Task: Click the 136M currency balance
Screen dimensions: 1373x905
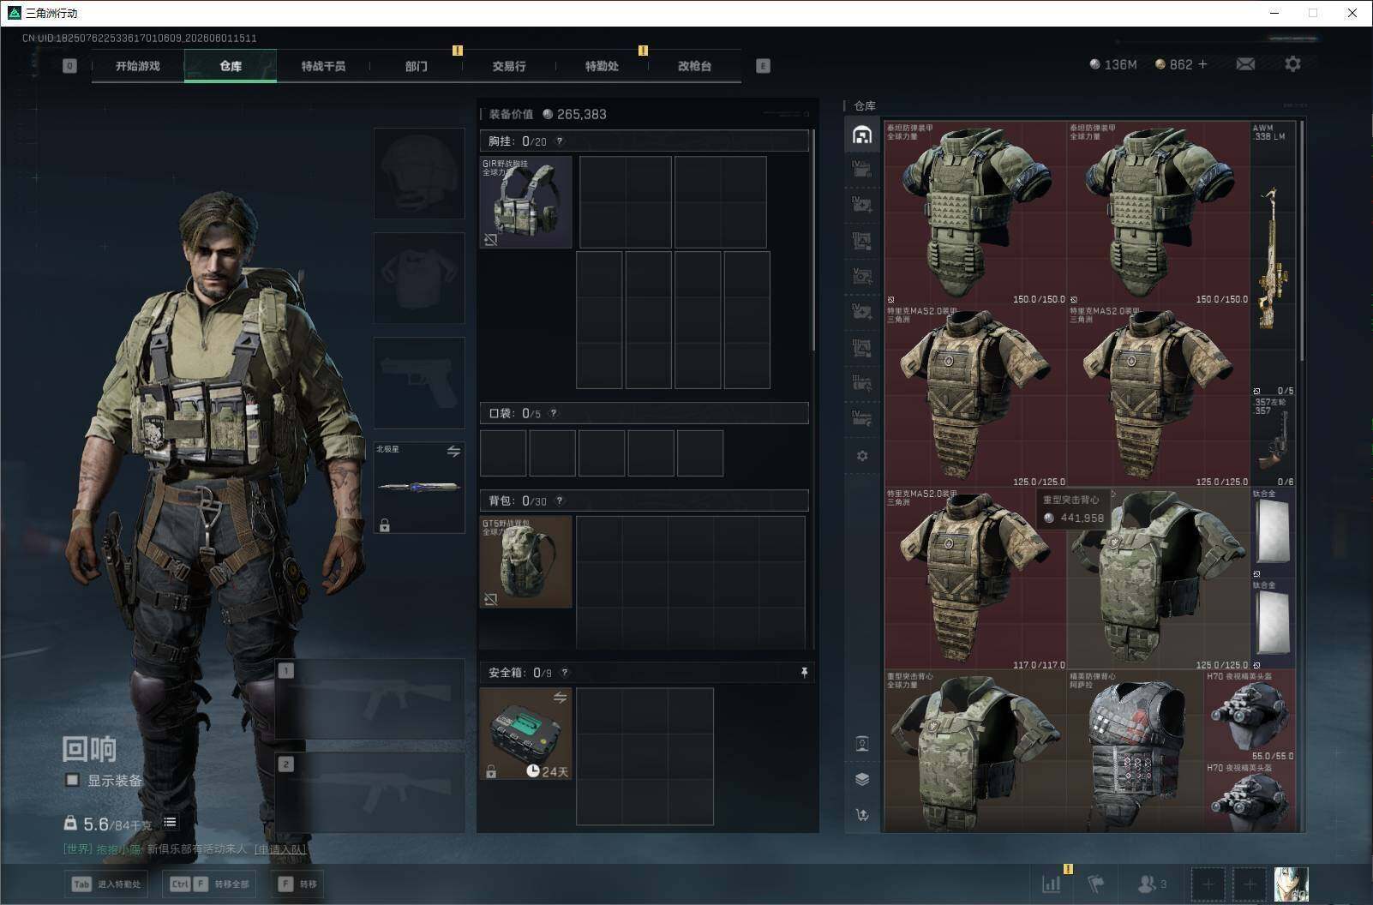Action: [x=1113, y=64]
